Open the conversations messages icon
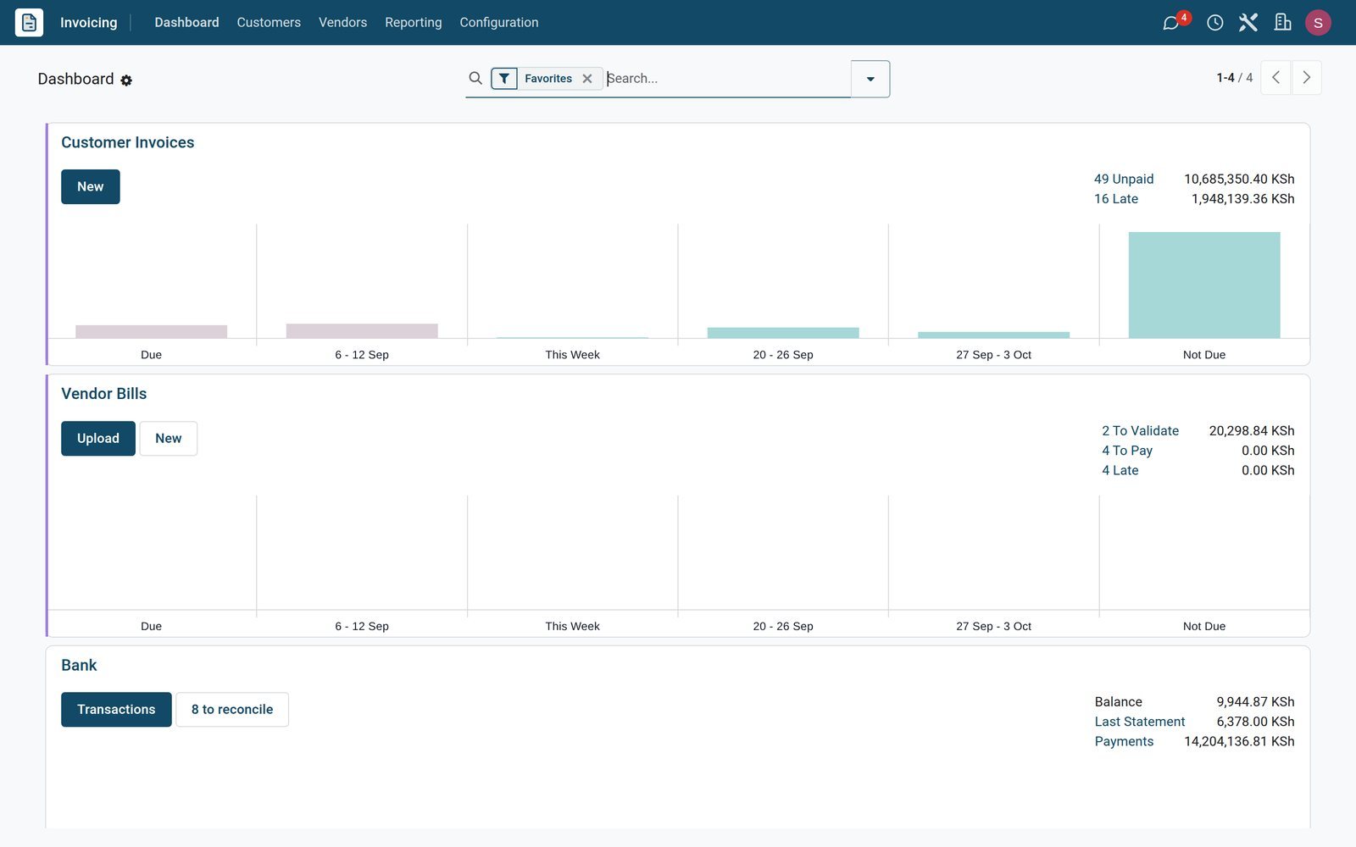The image size is (1356, 847). click(1171, 23)
